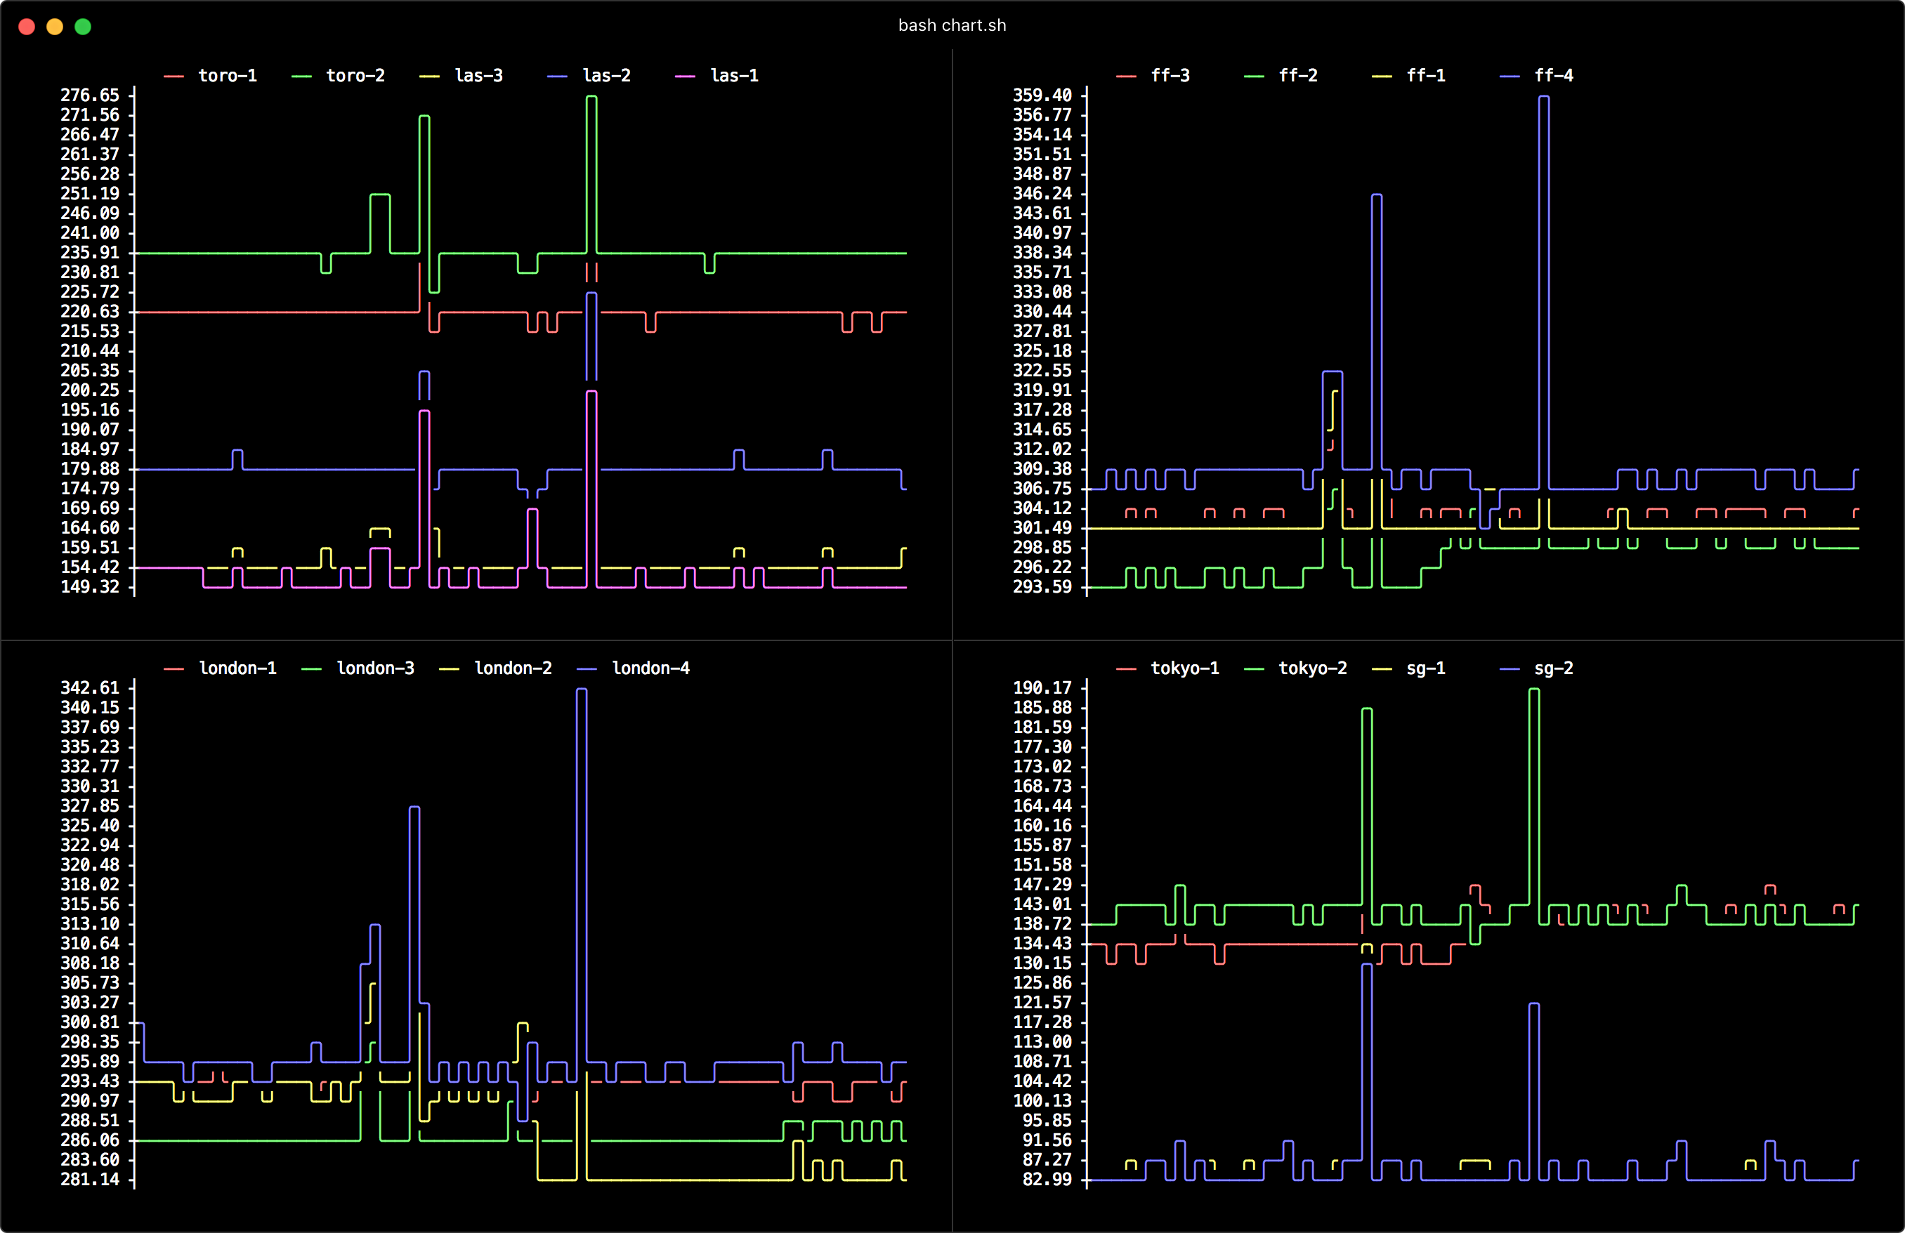Click the 286.06 axis value
This screenshot has height=1233, width=1905.
(x=90, y=1140)
